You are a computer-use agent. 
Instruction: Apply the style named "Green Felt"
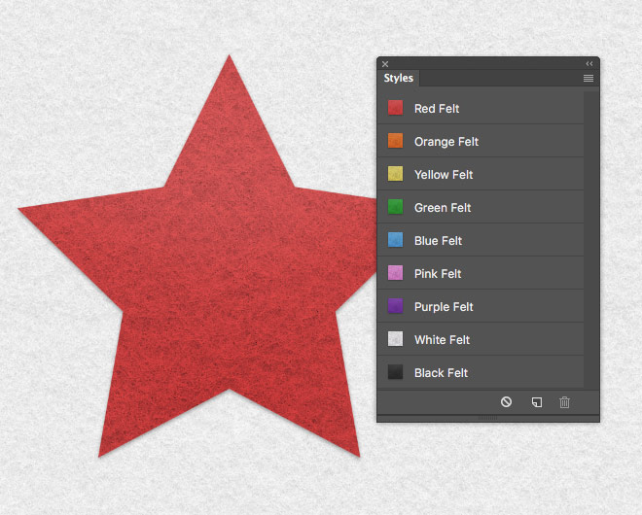(x=481, y=207)
